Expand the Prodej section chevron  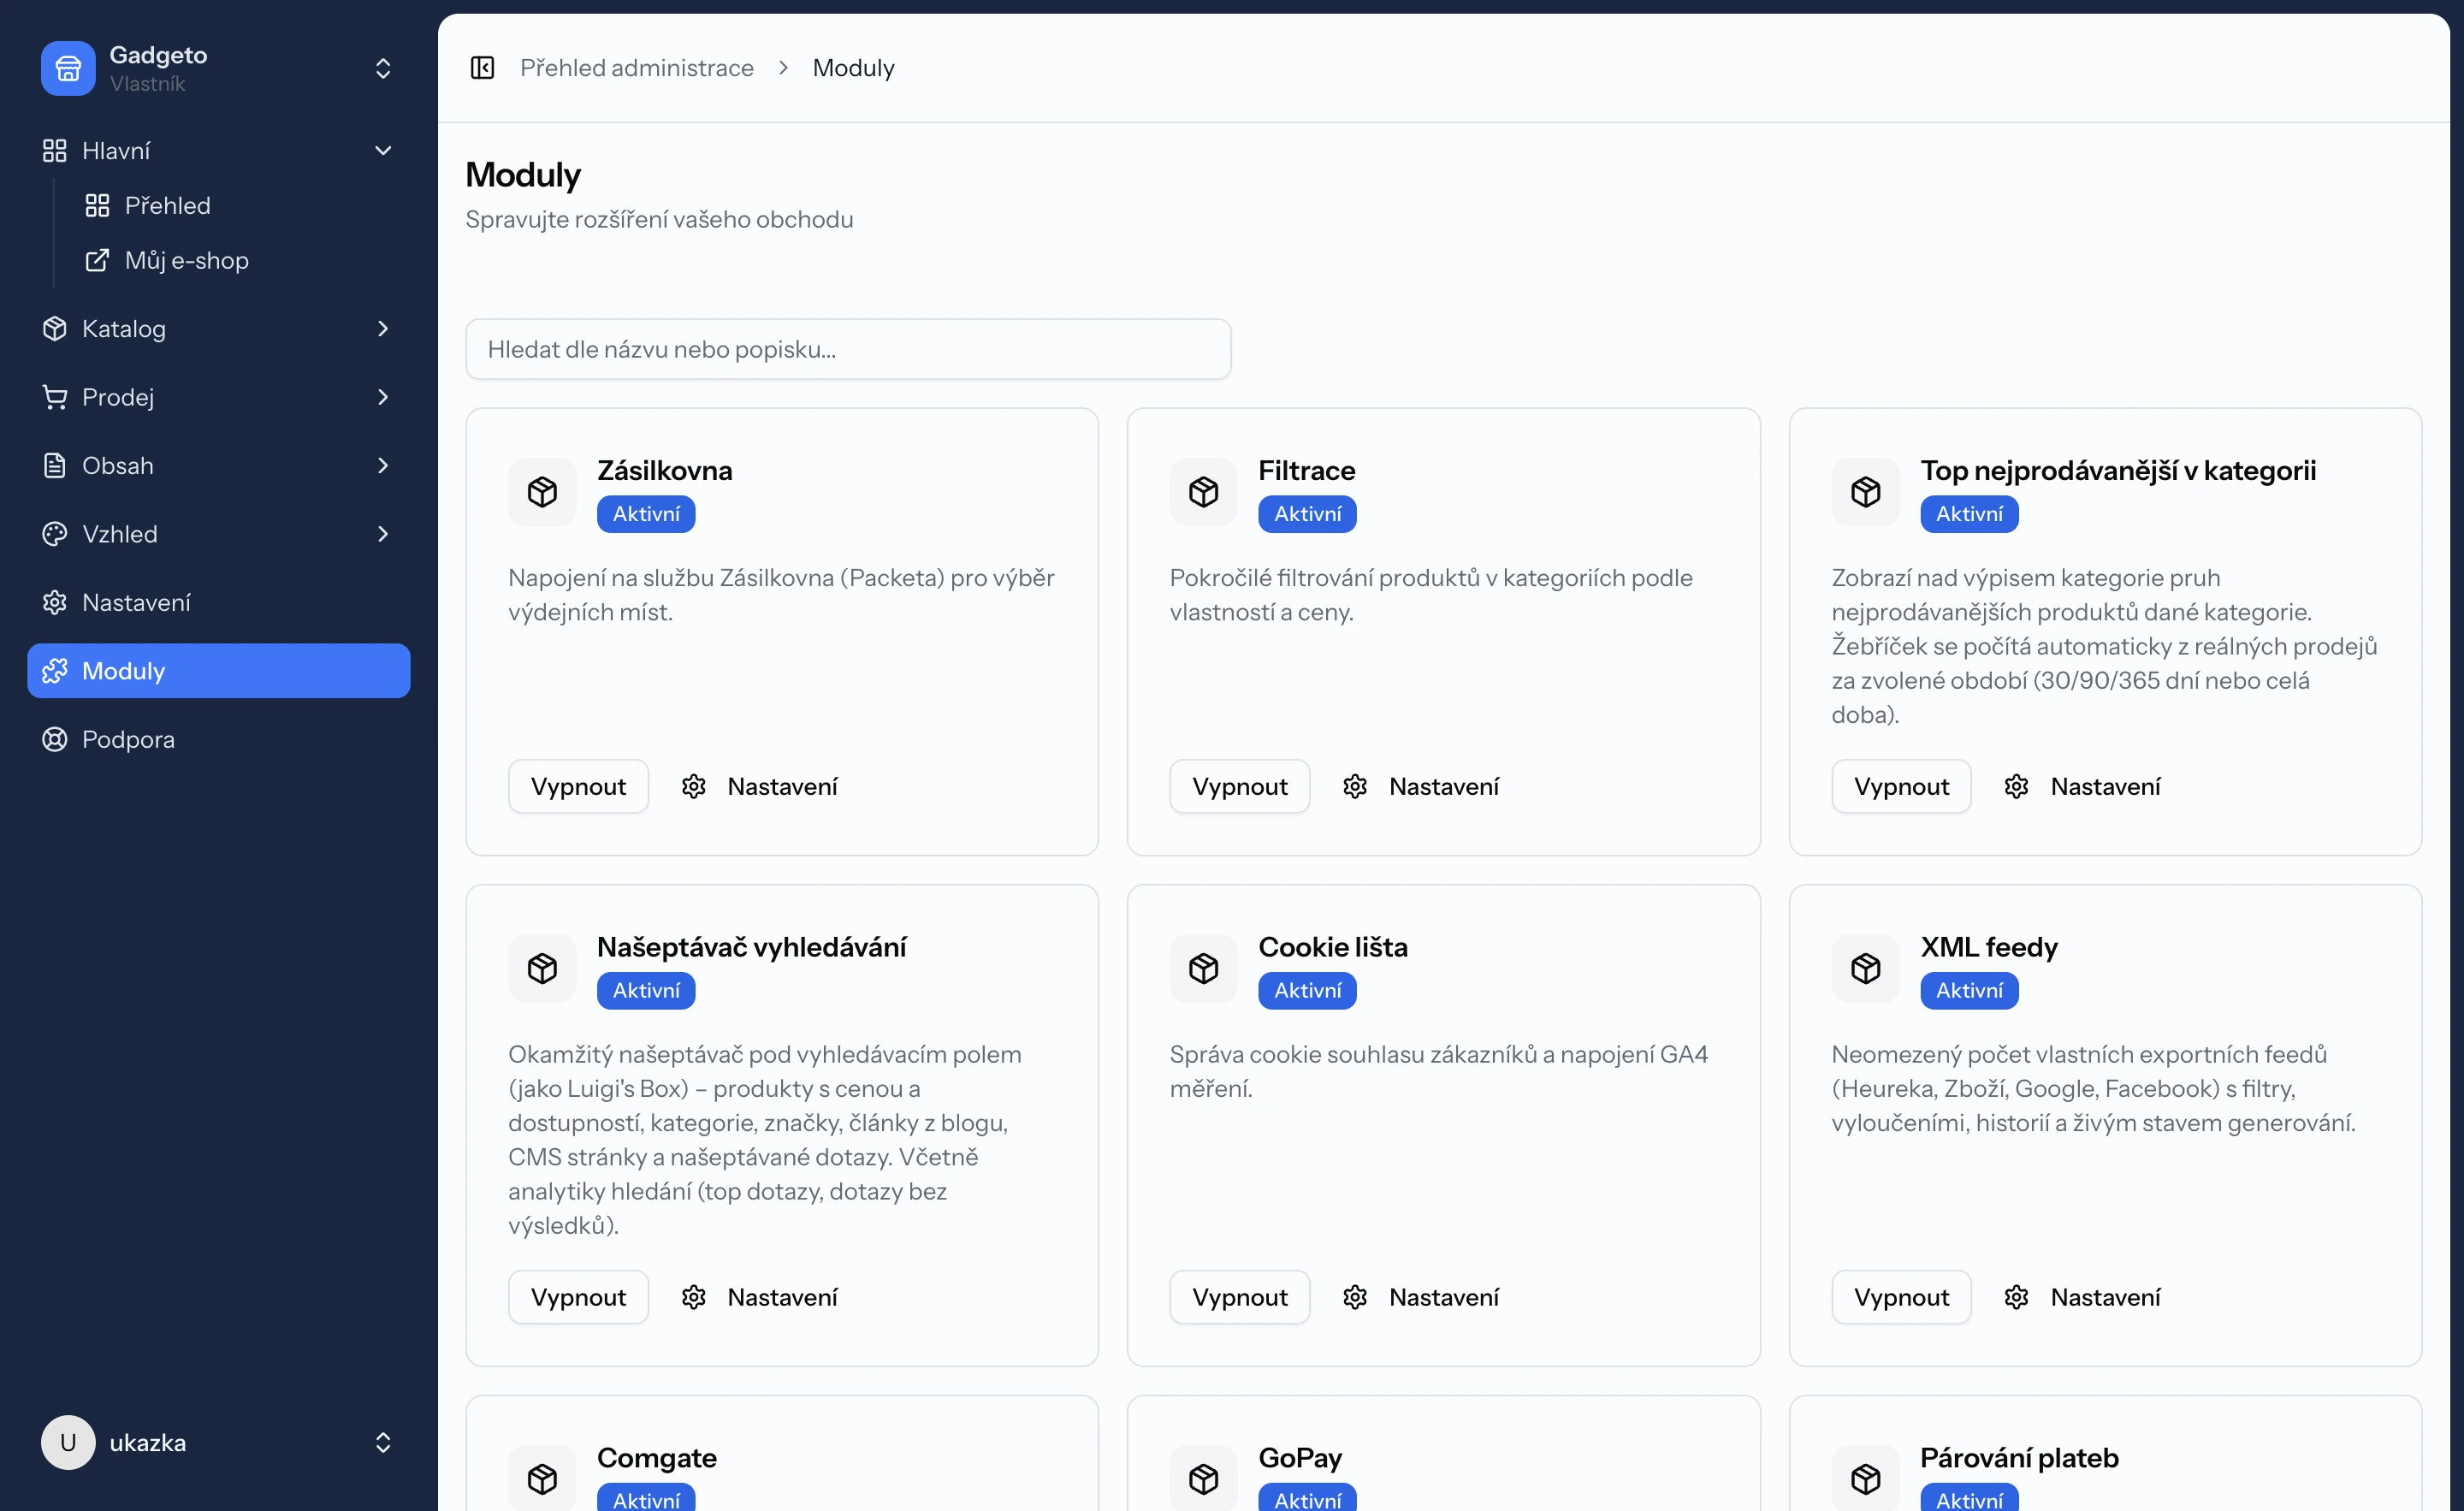point(383,397)
